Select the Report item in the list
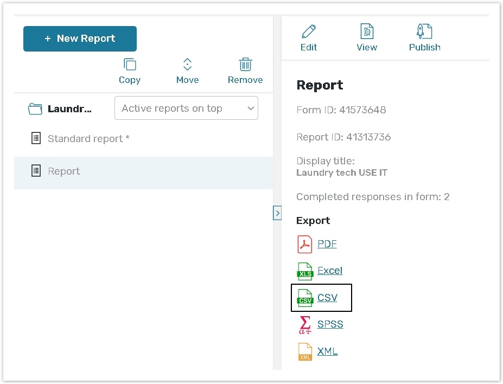Screen dimensions: 503x384 (64, 171)
